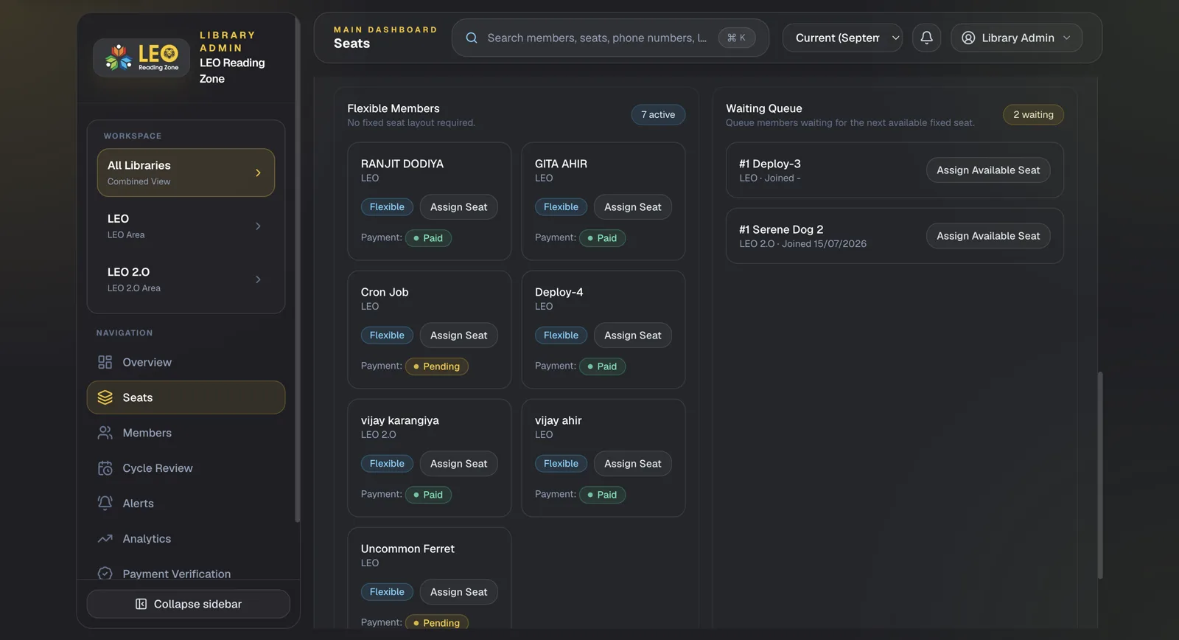
Task: Click the Flexible tag on Deploy-4
Action: coord(561,335)
